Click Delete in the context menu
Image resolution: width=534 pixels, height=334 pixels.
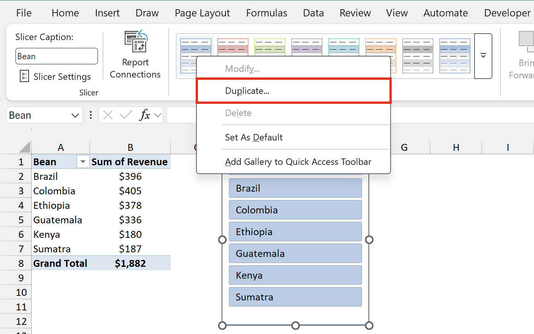pyautogui.click(x=294, y=113)
